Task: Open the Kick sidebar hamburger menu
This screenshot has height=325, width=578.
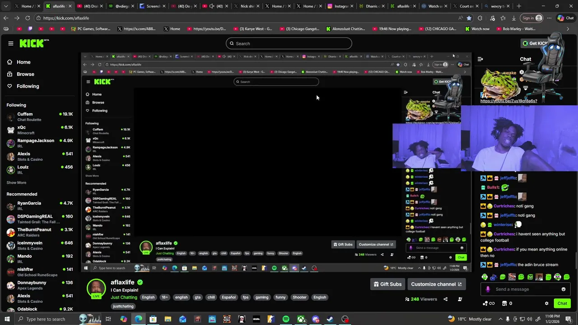Action: [10, 43]
